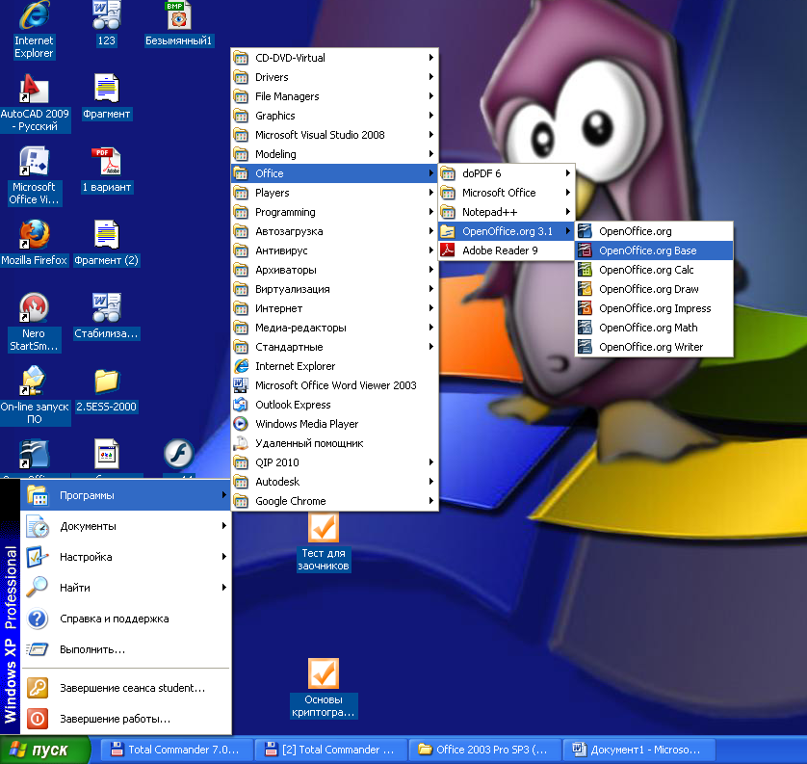Select Тест для заочников desktop icon

point(324,542)
